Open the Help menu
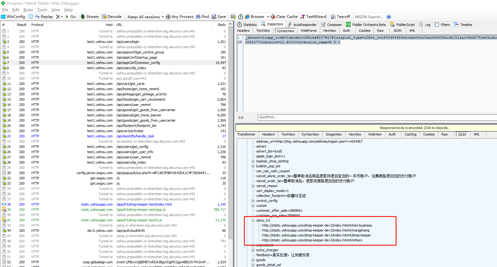 click(68, 10)
